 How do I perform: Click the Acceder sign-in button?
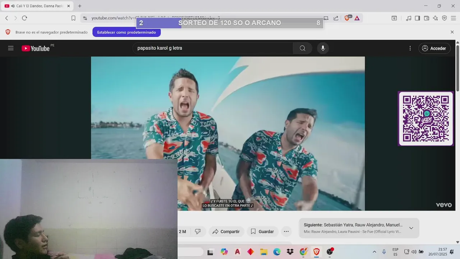tap(434, 48)
